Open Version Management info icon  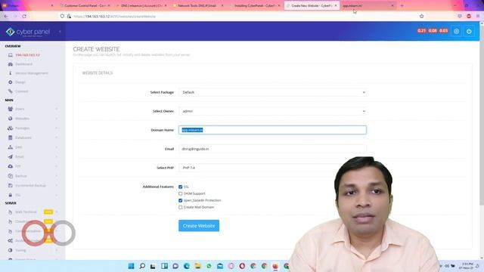[10, 73]
